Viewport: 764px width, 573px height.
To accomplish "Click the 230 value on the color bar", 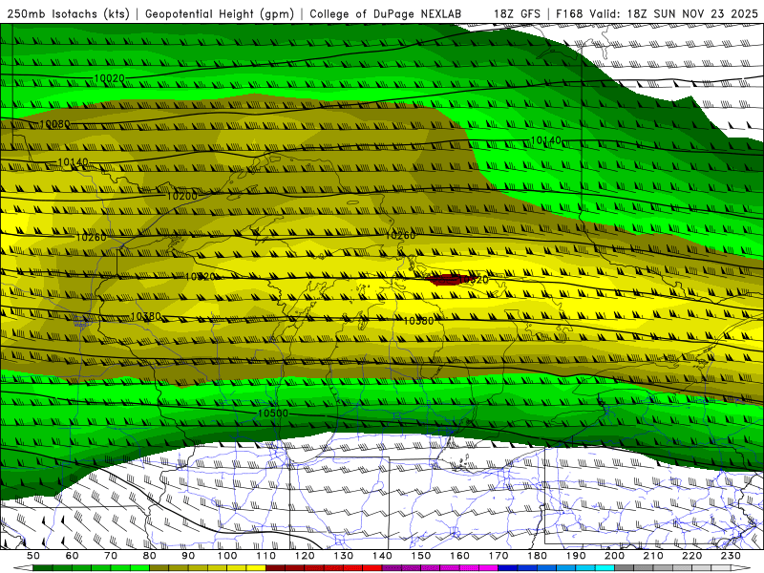I will [731, 556].
